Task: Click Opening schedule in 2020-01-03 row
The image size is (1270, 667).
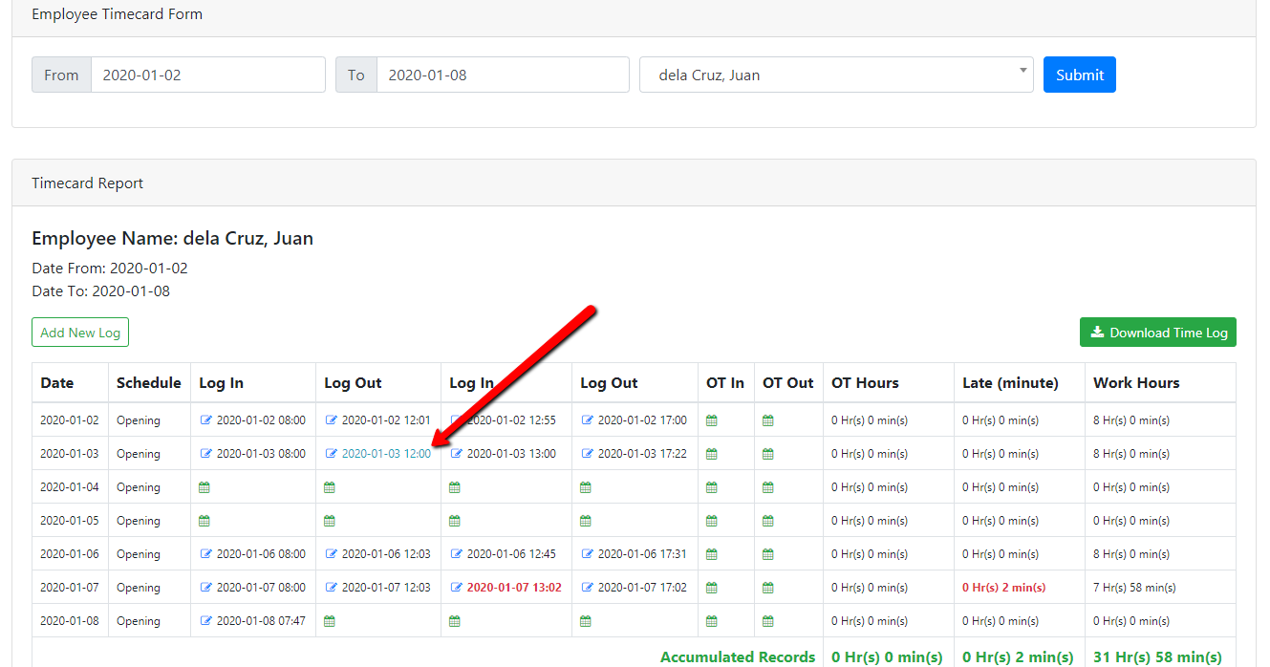Action: 139,454
